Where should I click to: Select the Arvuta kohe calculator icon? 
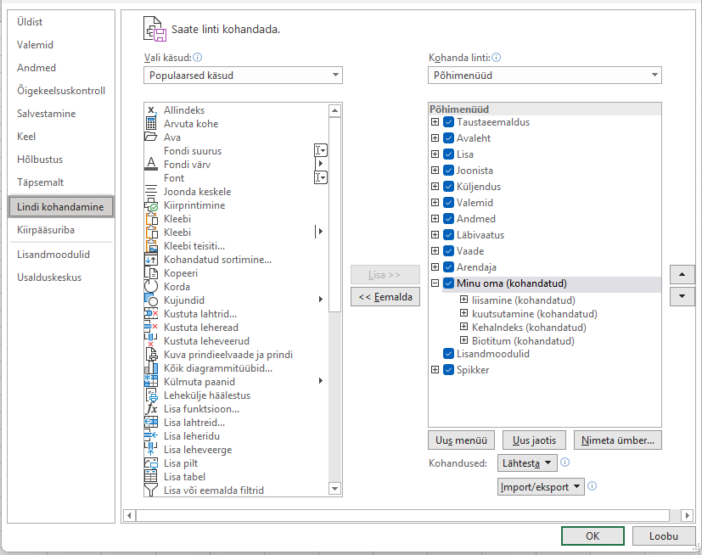point(151,124)
